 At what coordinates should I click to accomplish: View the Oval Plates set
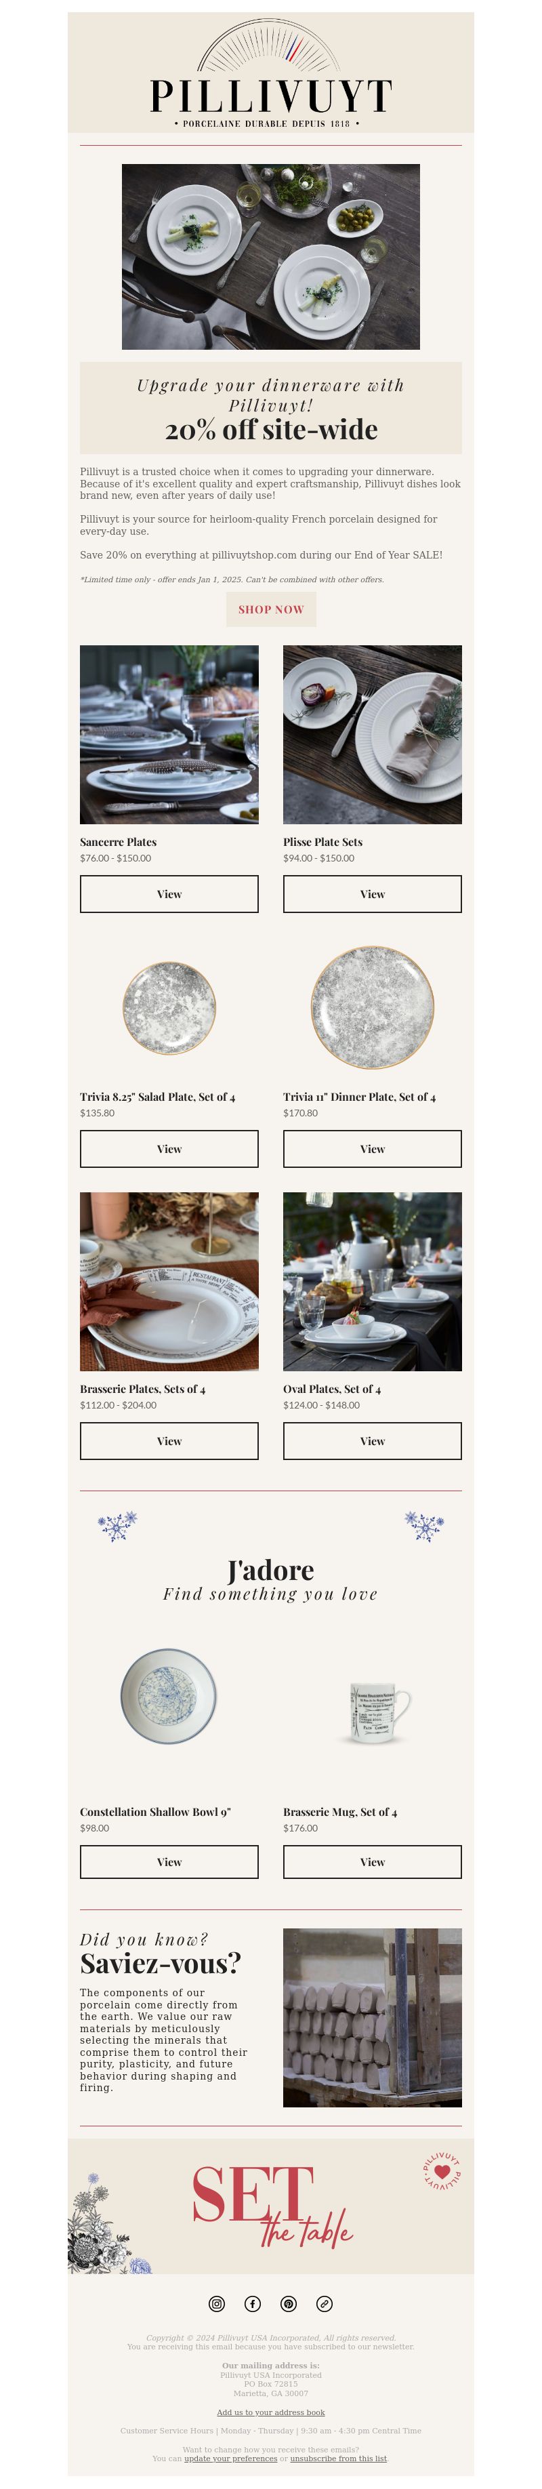tap(372, 1440)
